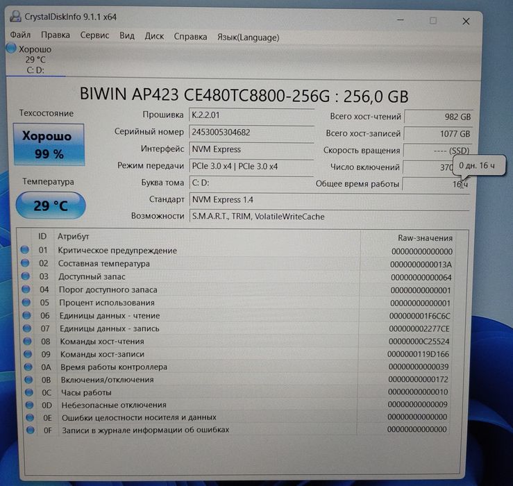Open the Диск menu
Screen dimensions: 513x486
(x=154, y=36)
